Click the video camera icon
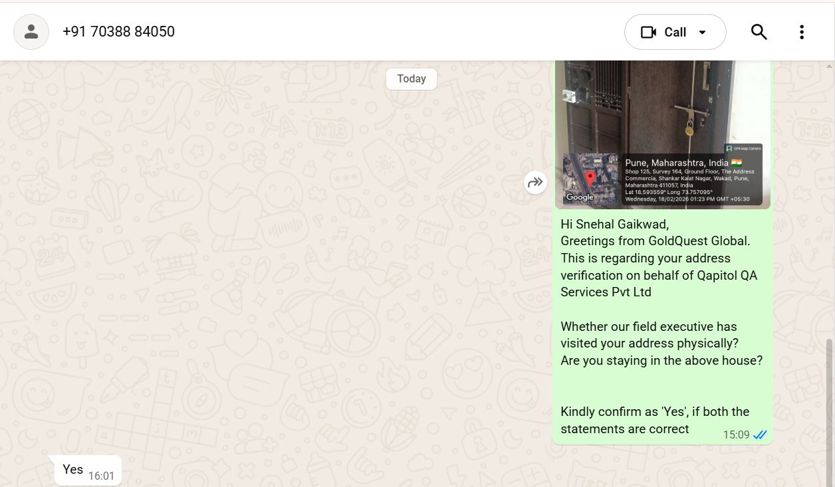The image size is (835, 487). pos(648,32)
